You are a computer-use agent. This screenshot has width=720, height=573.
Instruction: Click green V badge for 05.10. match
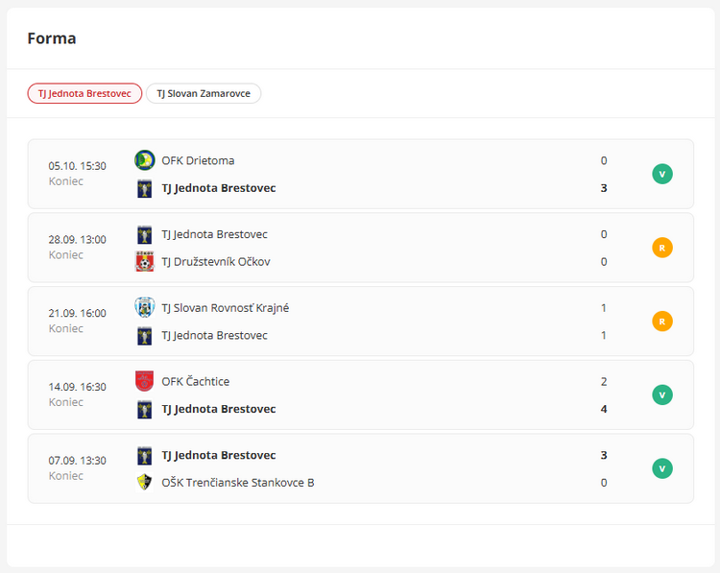coord(662,174)
